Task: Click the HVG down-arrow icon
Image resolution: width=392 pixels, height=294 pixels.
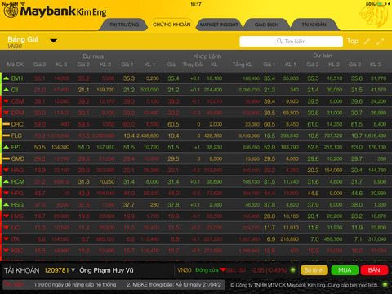Action: tap(6, 216)
